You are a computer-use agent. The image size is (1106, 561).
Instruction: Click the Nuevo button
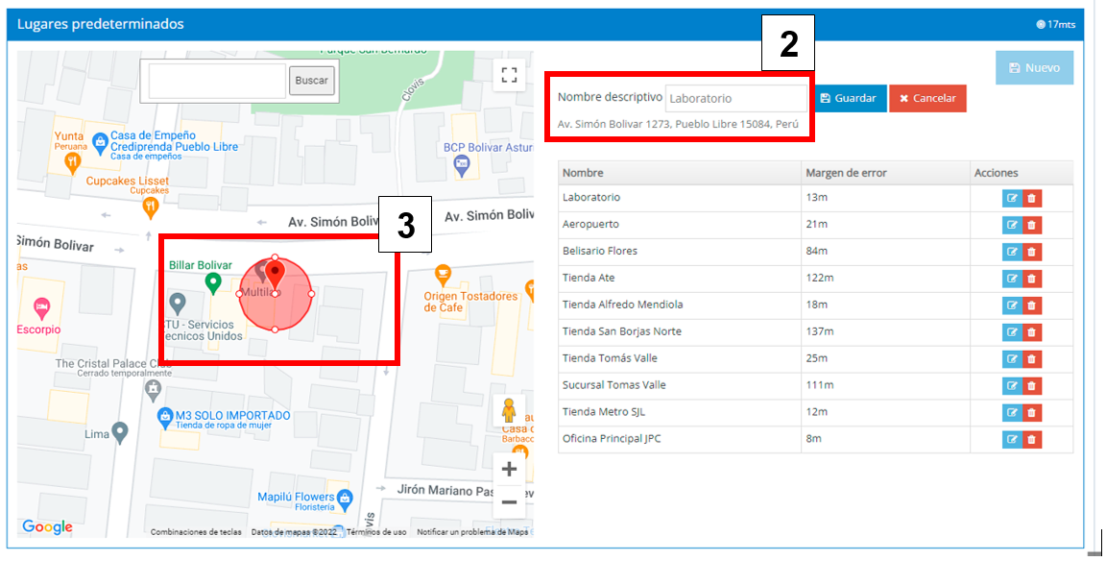tap(1034, 68)
